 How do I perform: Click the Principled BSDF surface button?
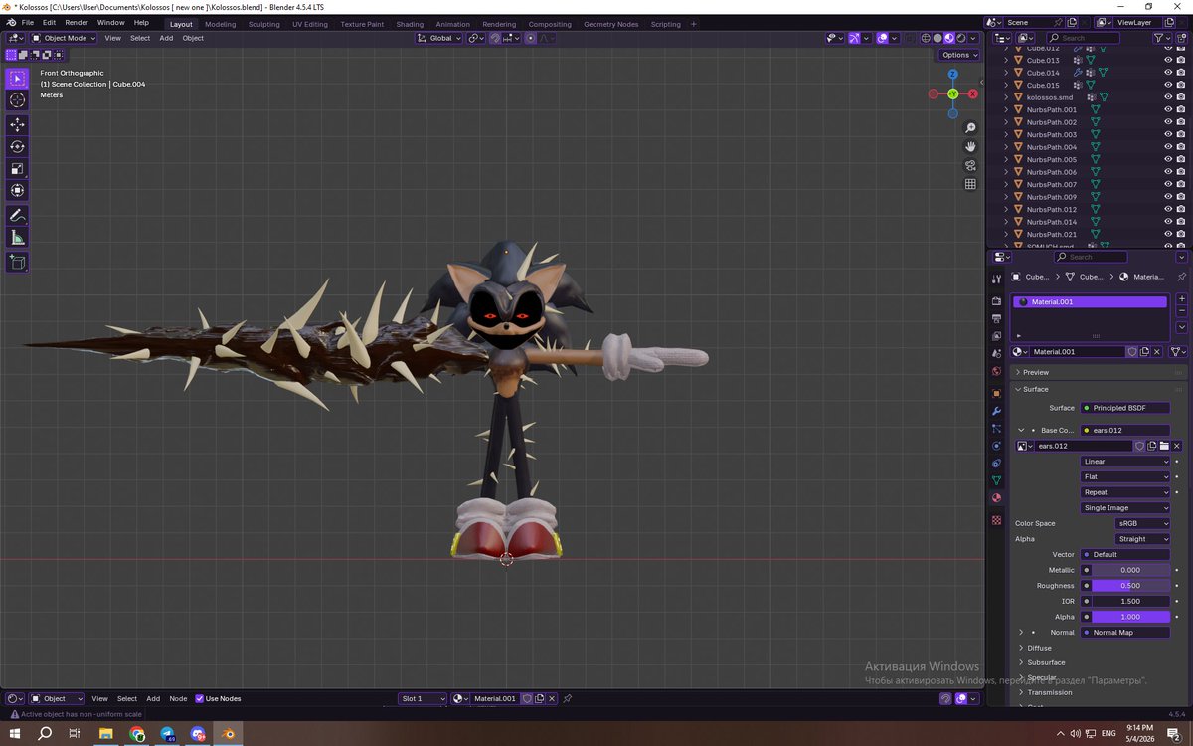1125,408
